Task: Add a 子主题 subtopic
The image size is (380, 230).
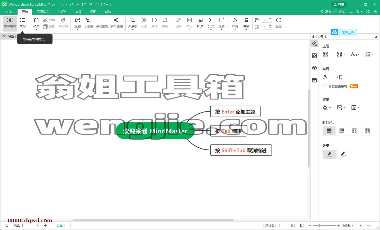Action: pos(89,23)
